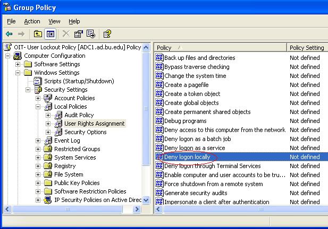Click the Export List toolbar icon
Viewport: 328px width, 229px height.
[x=91, y=34]
